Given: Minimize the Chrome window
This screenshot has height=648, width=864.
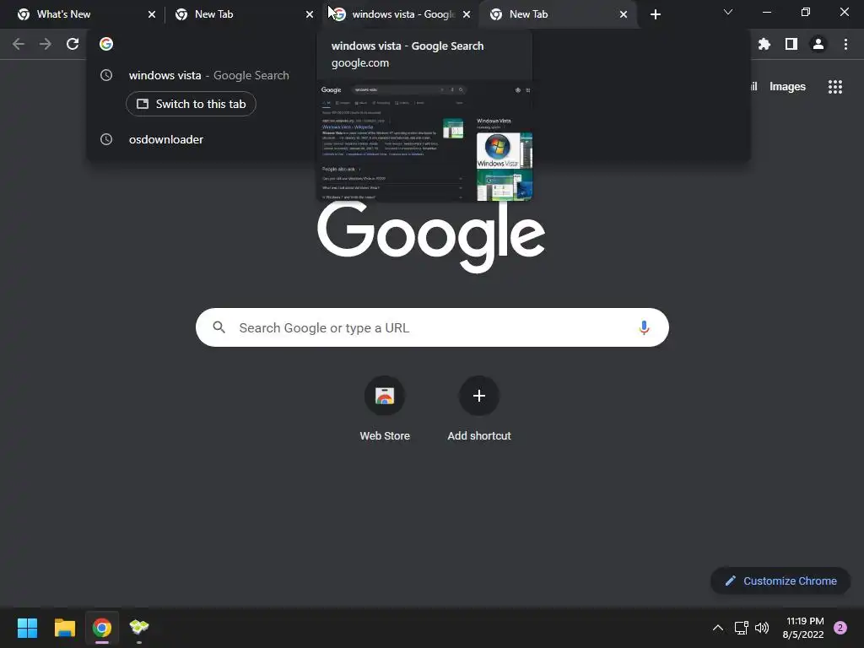Looking at the screenshot, I should pyautogui.click(x=766, y=12).
